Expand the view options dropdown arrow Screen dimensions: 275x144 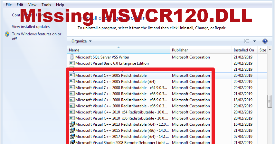254,41
